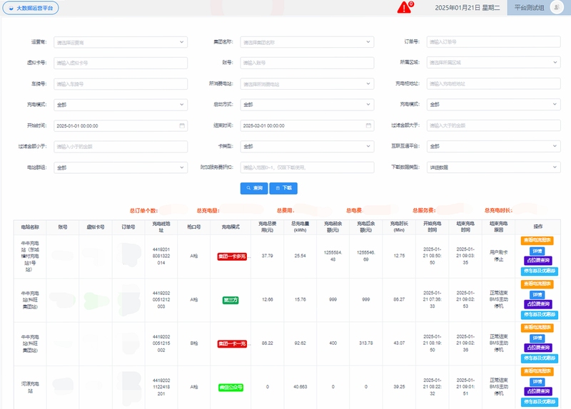Click 停车券及优惠券 in the 第三方 row
The width and height of the screenshot is (571, 409).
[x=540, y=314]
